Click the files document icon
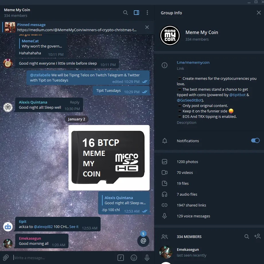The width and height of the screenshot is (264, 264). (165, 183)
